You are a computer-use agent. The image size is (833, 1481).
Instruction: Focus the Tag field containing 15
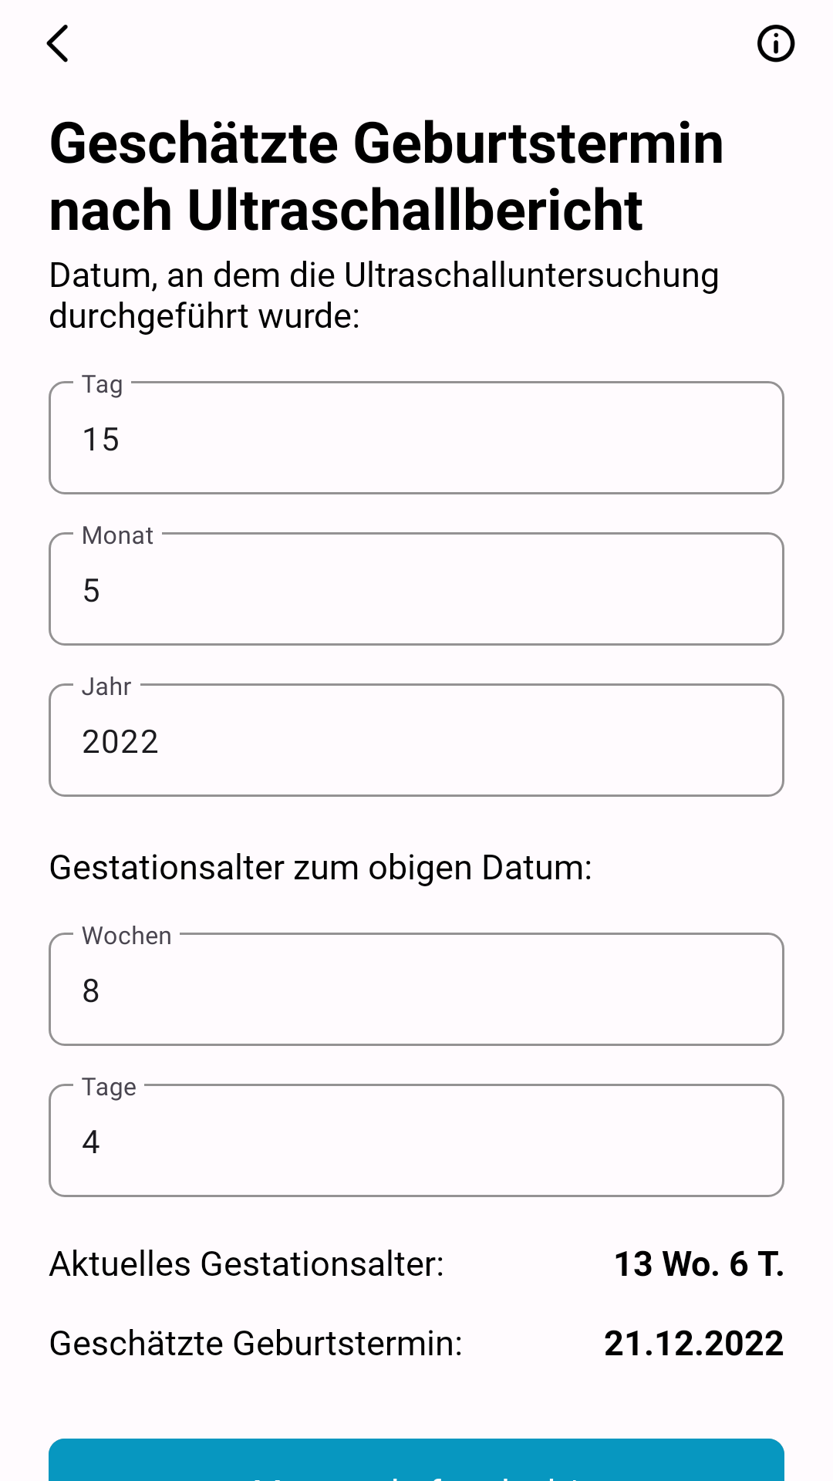416,437
